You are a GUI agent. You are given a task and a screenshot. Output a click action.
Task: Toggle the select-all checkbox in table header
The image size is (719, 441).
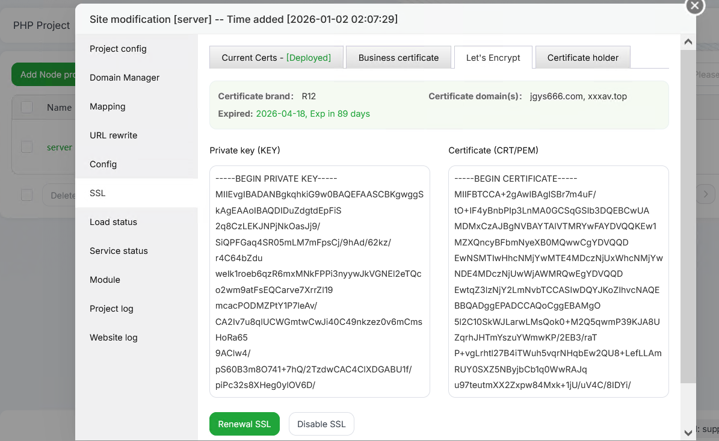(x=27, y=107)
